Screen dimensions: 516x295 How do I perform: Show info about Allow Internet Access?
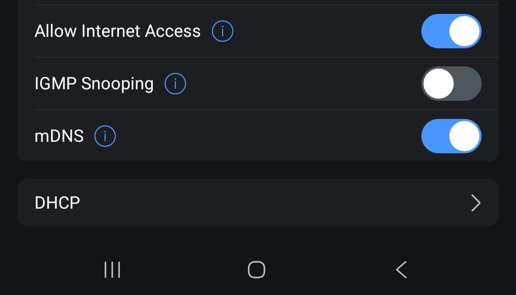pos(222,32)
